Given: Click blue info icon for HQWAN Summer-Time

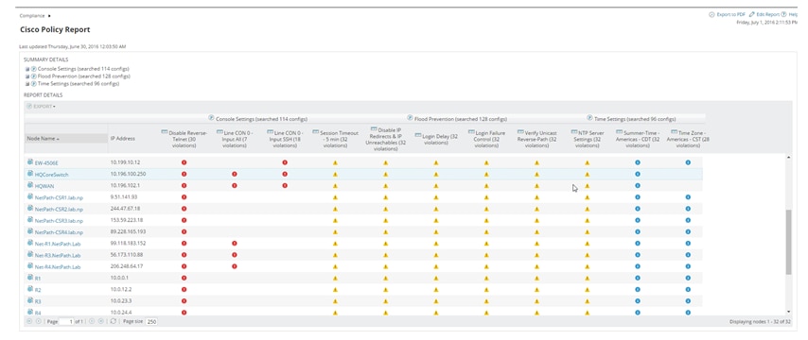Looking at the screenshot, I should tap(638, 186).
